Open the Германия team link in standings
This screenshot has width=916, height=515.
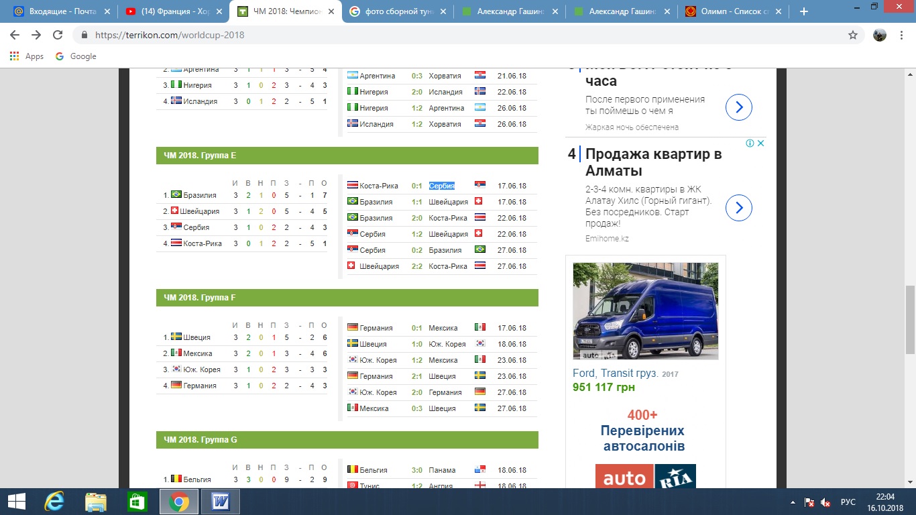200,386
